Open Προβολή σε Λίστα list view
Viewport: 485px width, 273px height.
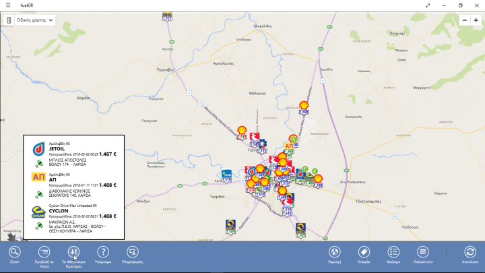[44, 252]
